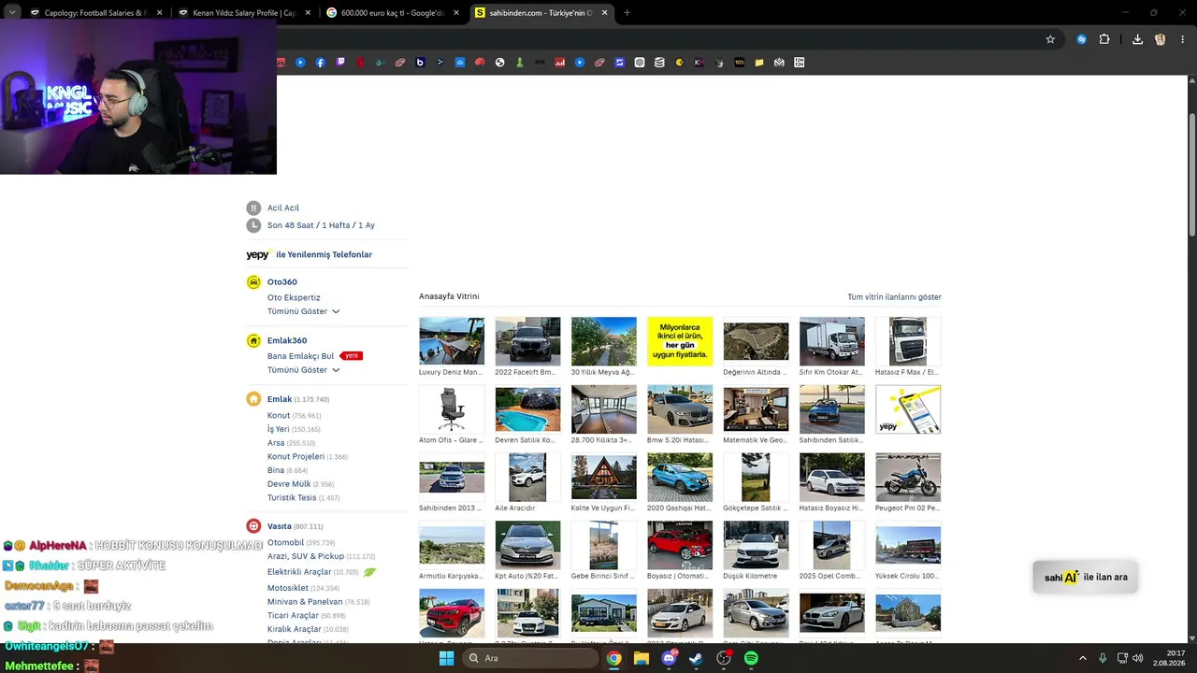The image size is (1197, 673).
Task: Open Discord from the taskbar
Action: [x=669, y=658]
